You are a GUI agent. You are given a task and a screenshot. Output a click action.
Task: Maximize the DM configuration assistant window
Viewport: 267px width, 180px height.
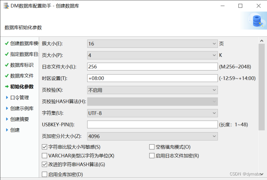[240, 6]
